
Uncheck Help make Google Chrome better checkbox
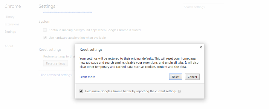[81, 91]
